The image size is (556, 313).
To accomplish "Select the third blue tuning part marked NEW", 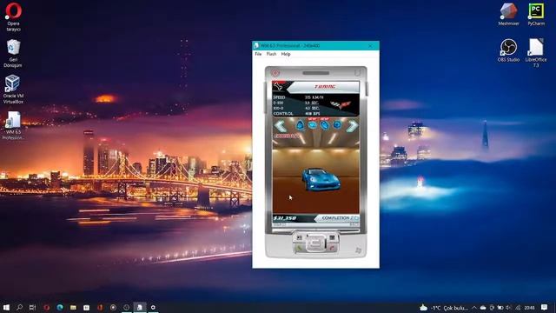I will (324, 124).
